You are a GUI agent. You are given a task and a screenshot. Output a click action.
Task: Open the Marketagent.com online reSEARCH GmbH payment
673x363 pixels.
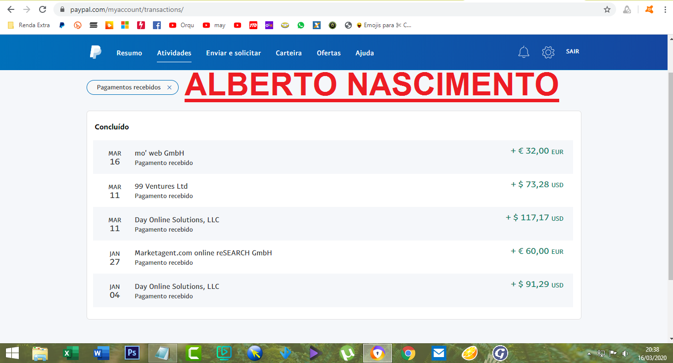[333, 257]
